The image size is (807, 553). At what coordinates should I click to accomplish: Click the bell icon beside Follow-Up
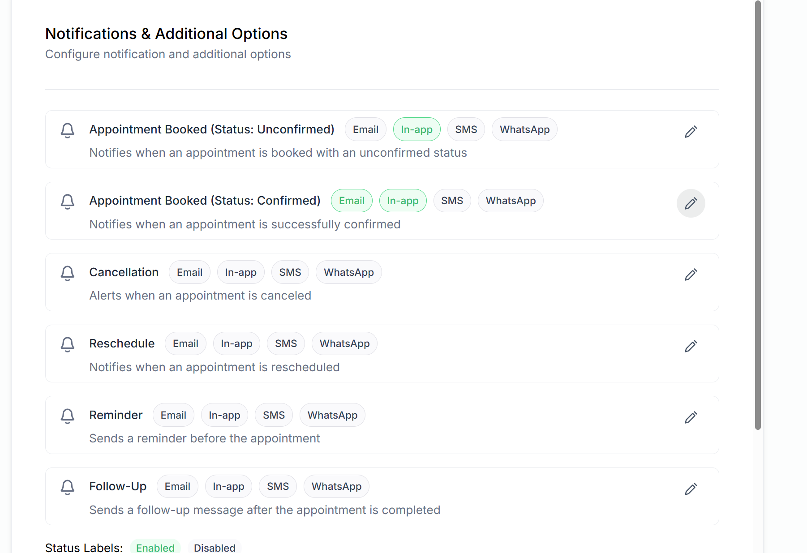click(x=67, y=488)
